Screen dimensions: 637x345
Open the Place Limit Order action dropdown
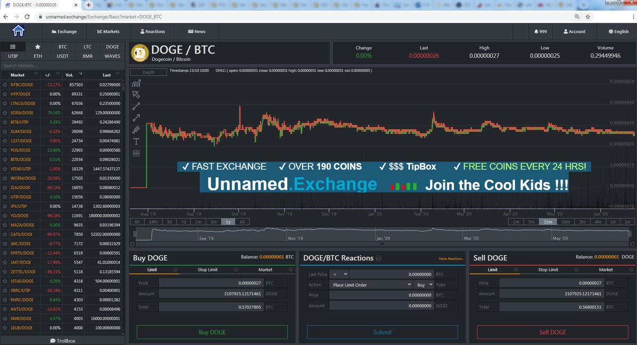click(371, 285)
